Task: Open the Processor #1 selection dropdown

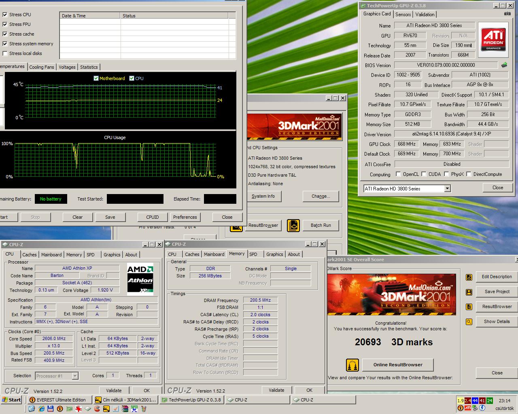Action: [75, 376]
